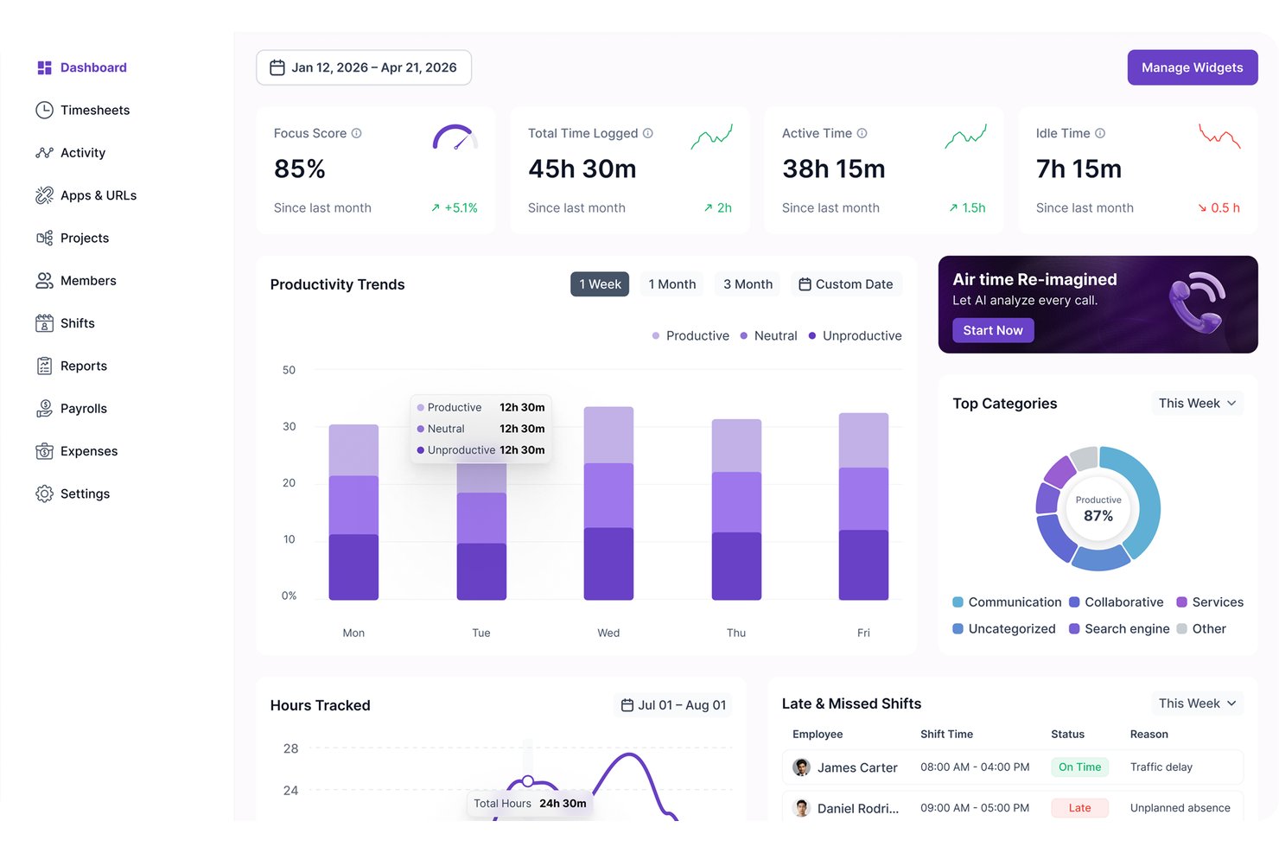
Task: Toggle the Search engine category legend item
Action: click(1119, 629)
